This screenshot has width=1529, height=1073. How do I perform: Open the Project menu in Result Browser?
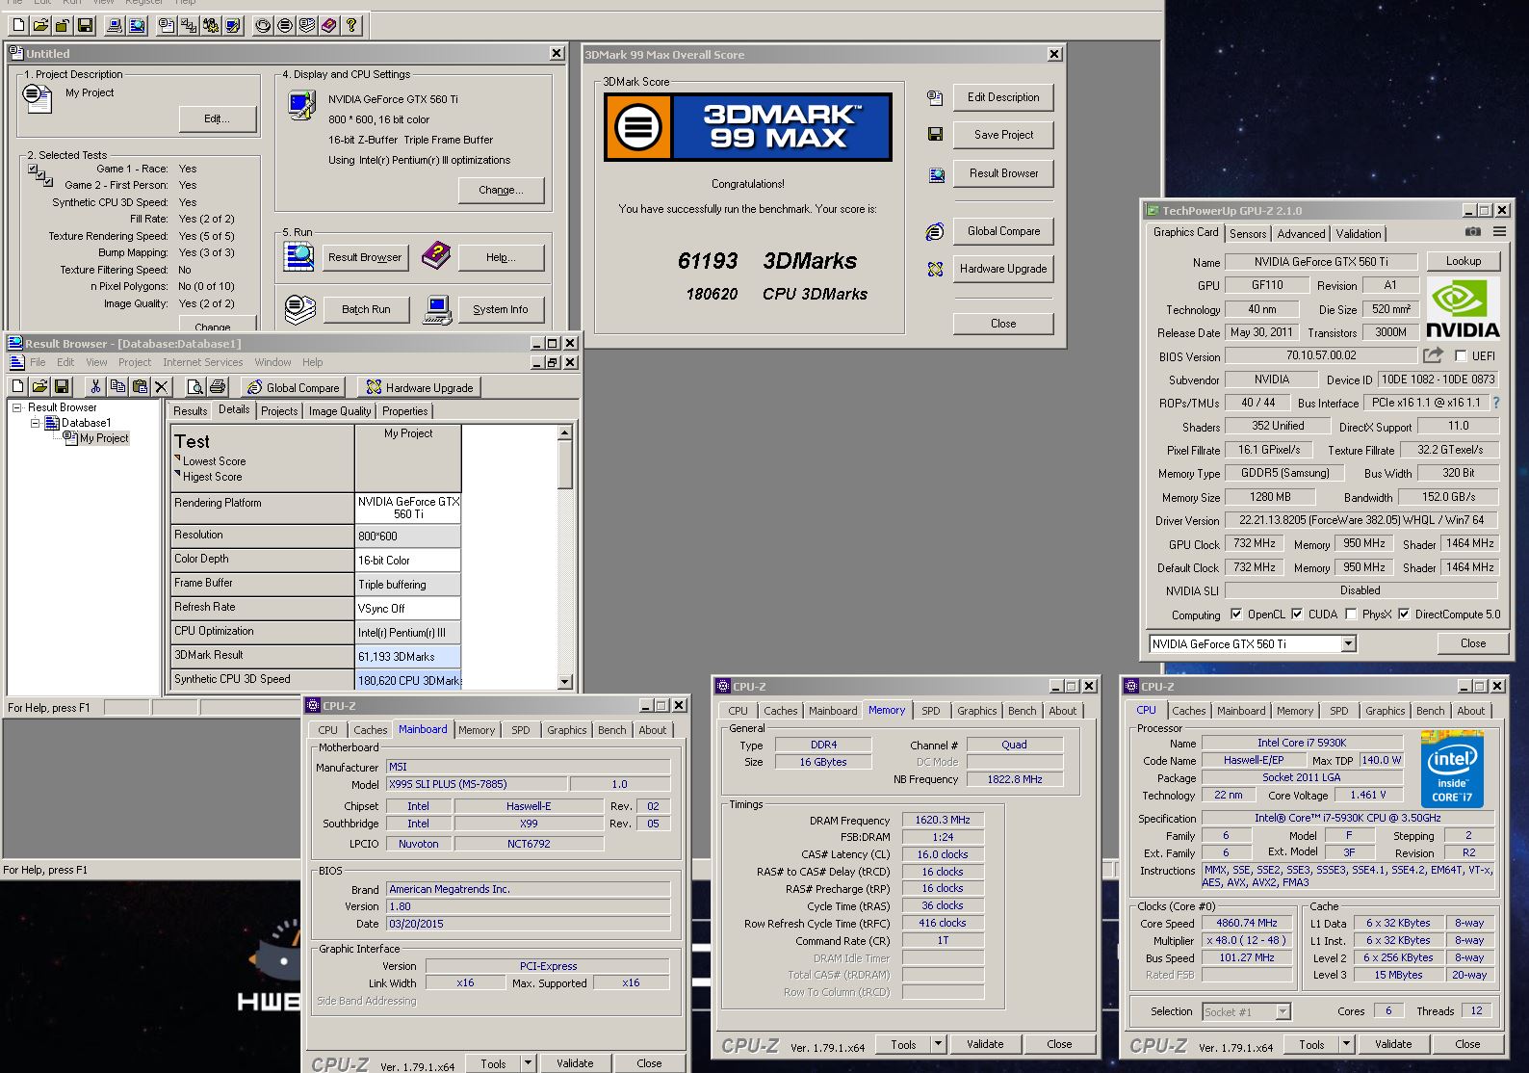click(x=135, y=362)
